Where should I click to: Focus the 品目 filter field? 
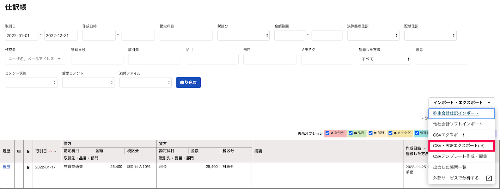(212, 59)
